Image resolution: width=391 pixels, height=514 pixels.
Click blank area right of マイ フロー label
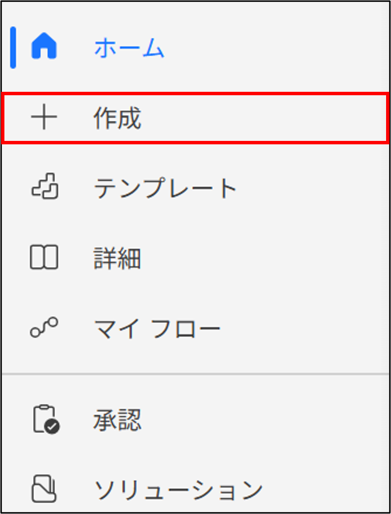pos(304,329)
